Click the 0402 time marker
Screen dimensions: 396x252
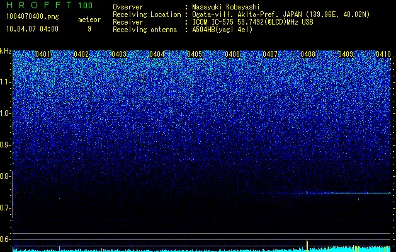(x=81, y=54)
